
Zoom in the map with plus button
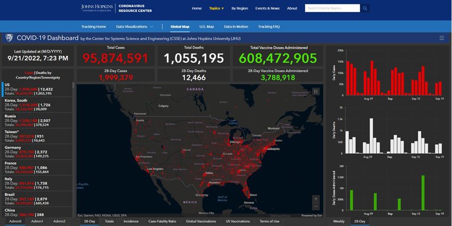click(316, 199)
